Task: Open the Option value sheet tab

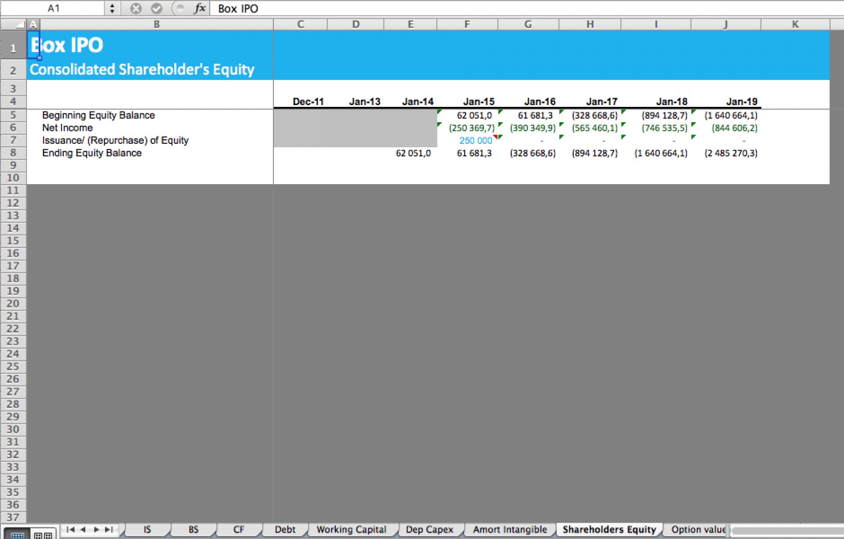Action: tap(698, 529)
